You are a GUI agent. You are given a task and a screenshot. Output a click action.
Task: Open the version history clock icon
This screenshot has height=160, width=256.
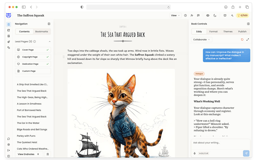click(x=185, y=15)
